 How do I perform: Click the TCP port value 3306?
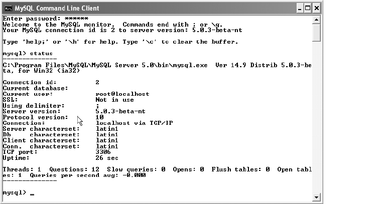pyautogui.click(x=103, y=152)
